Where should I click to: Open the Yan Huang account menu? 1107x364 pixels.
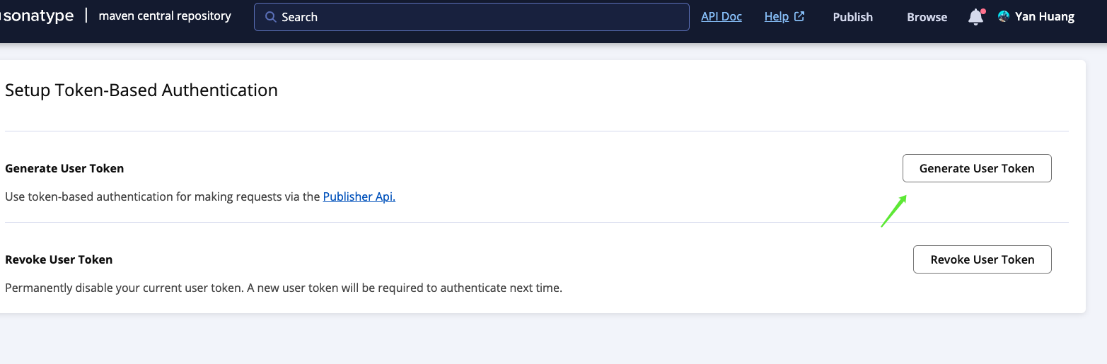point(1044,16)
